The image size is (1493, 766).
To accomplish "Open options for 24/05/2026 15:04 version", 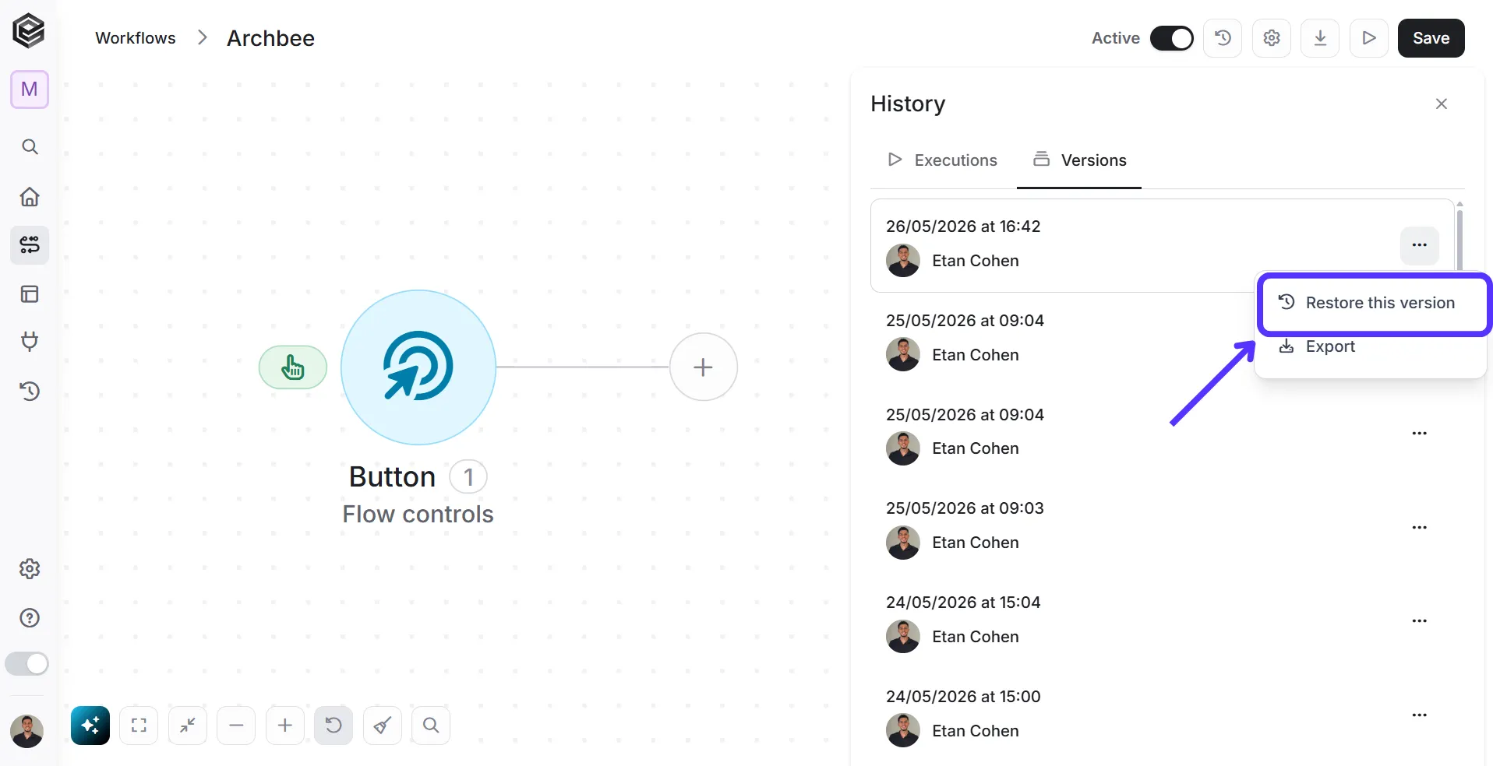I will [x=1420, y=621].
